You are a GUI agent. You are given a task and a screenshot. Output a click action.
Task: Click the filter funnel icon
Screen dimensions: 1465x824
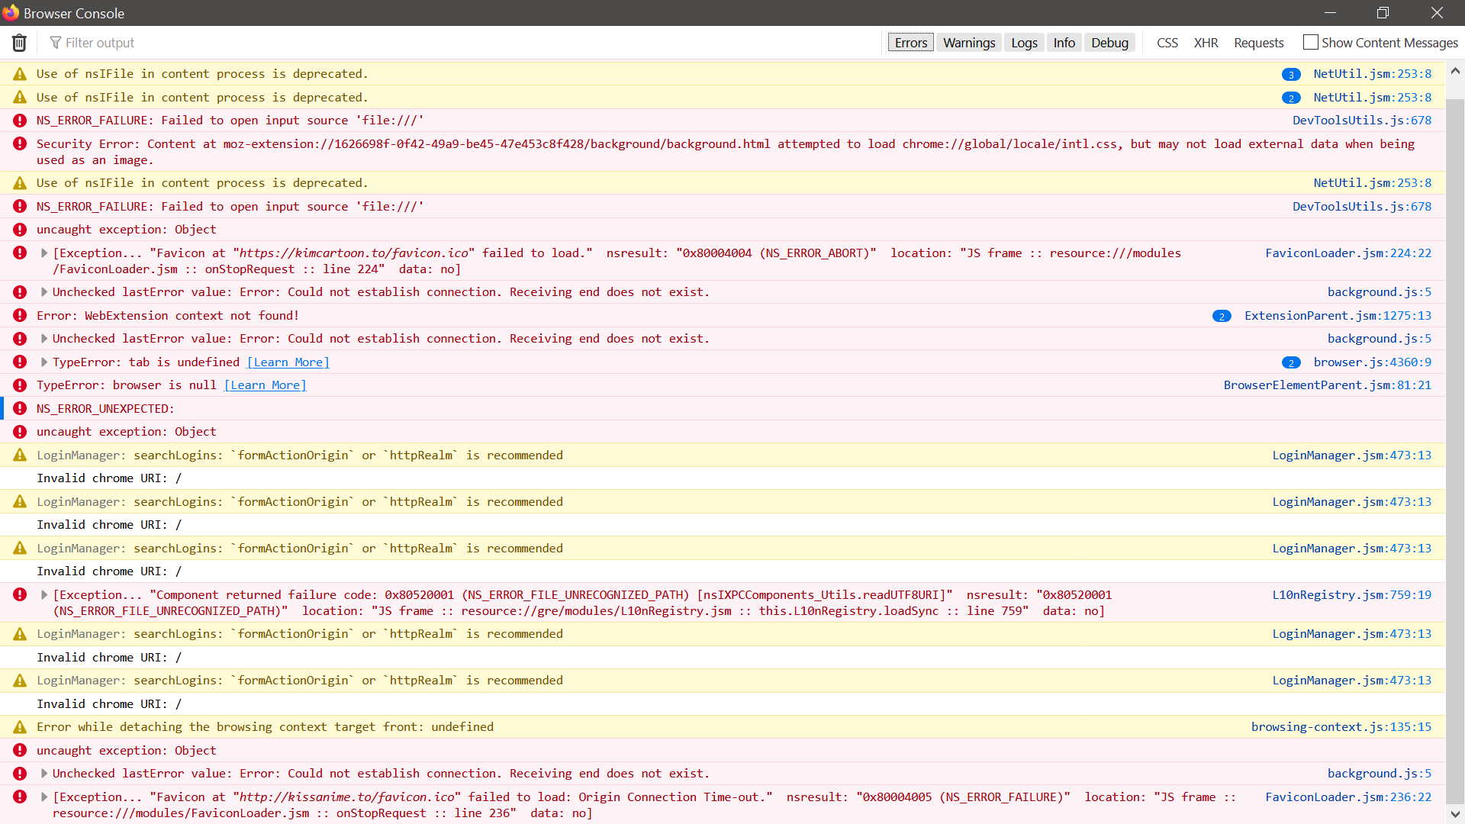click(56, 43)
